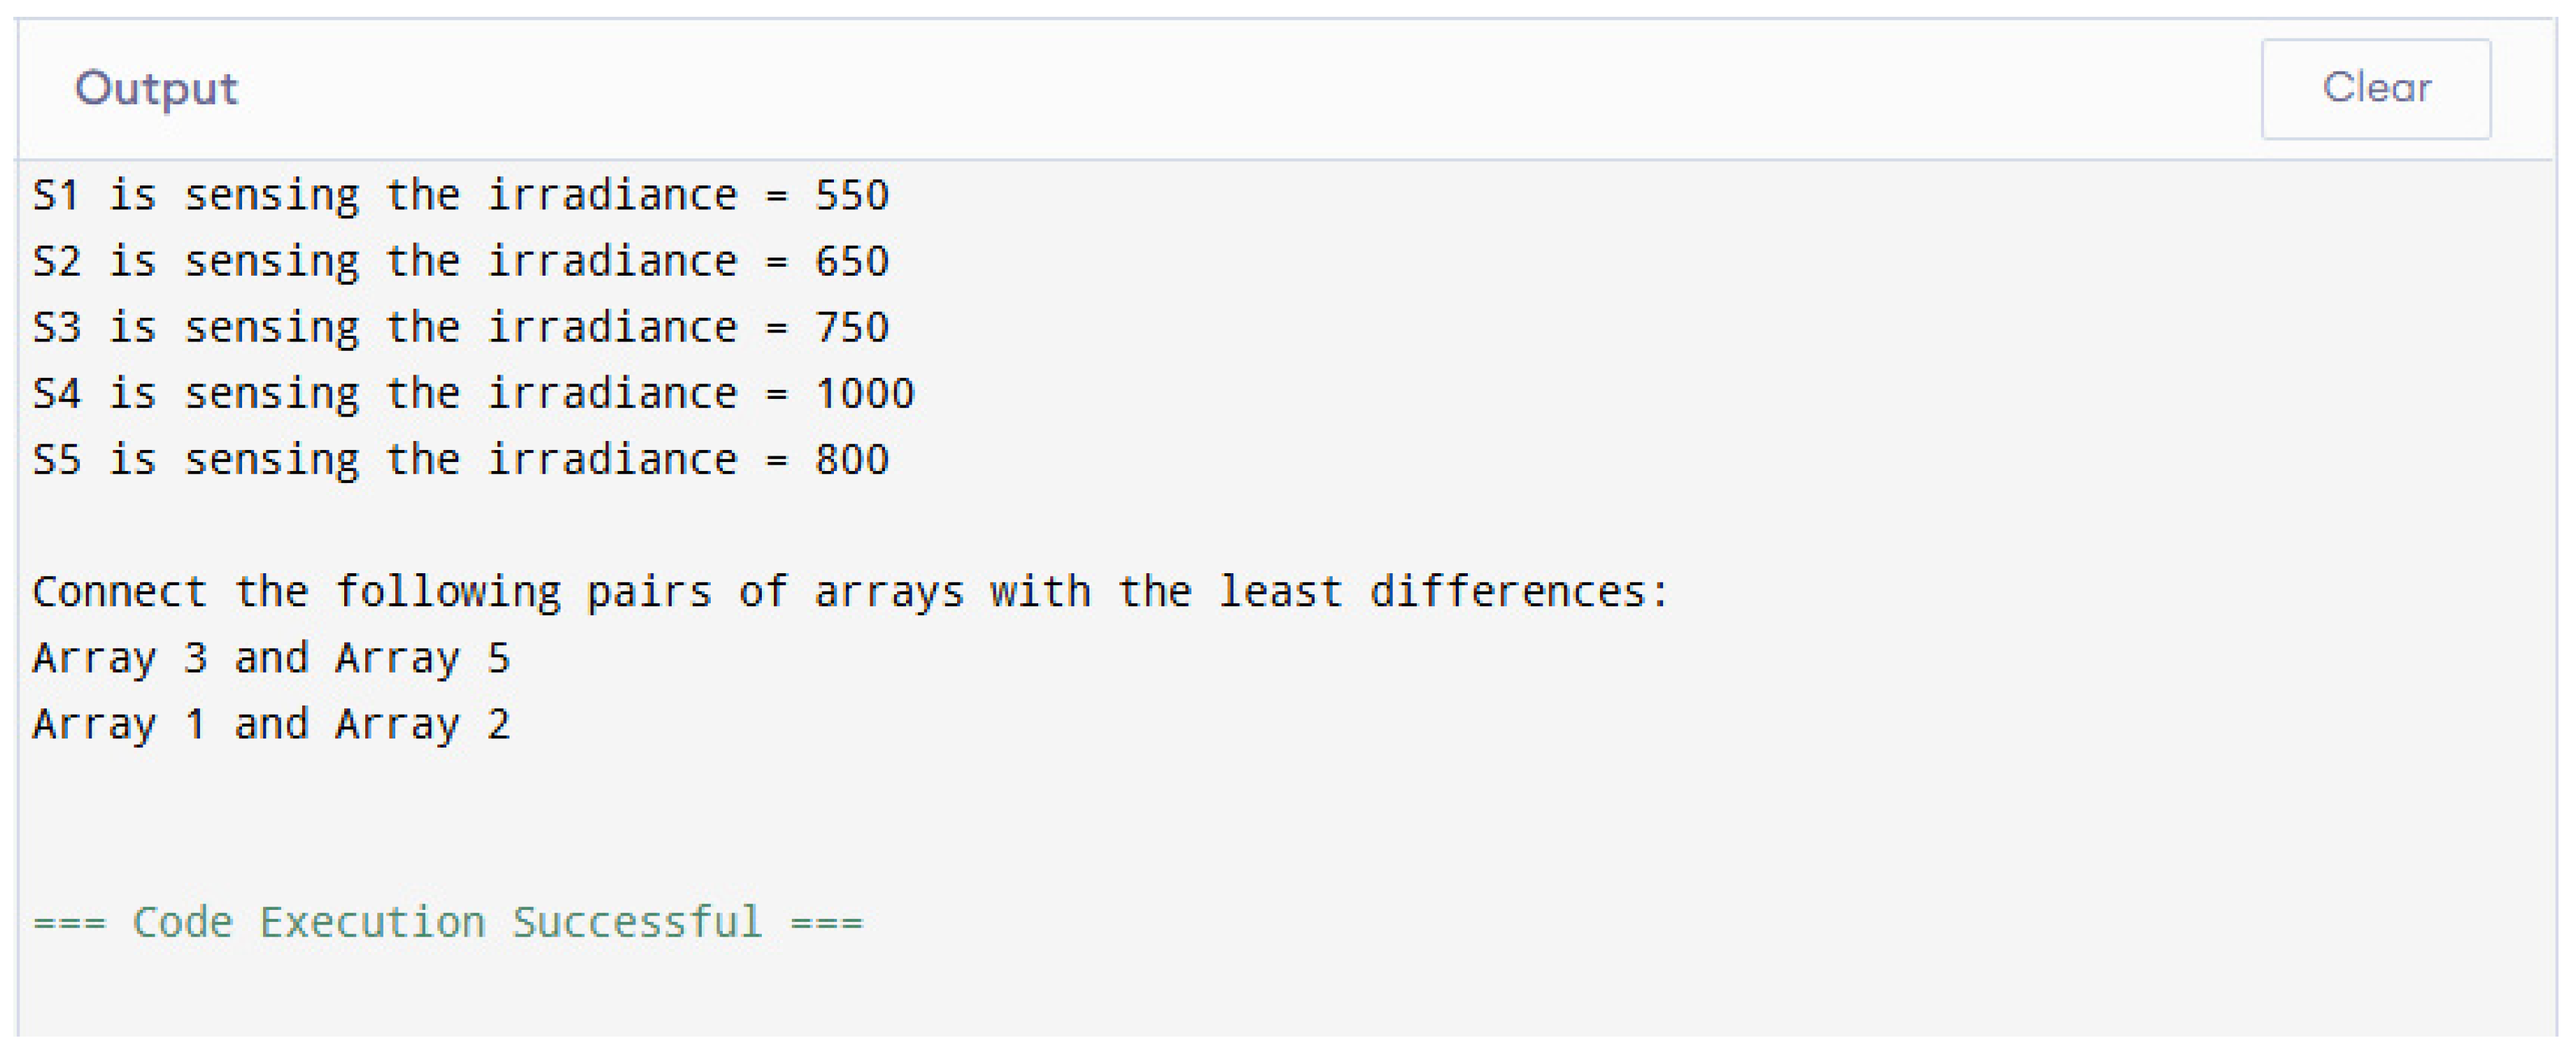The width and height of the screenshot is (2576, 1052).
Task: Click the value 800 in output
Action: (851, 459)
